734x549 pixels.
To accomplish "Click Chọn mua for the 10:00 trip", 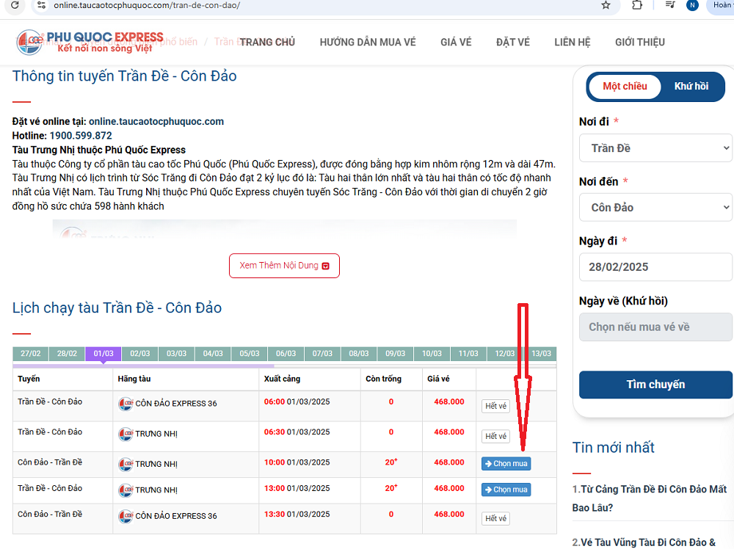I will click(506, 463).
